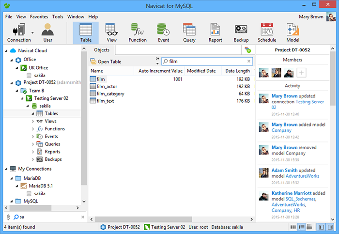Click the Open Table button
The height and width of the screenshot is (234, 339).
tap(106, 62)
